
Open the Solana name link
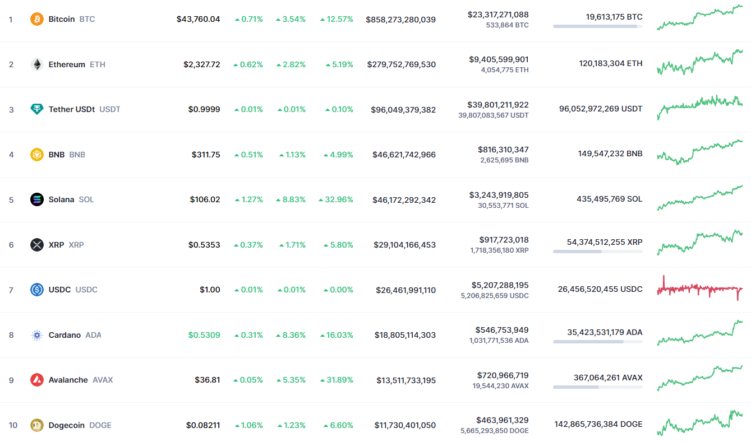[61, 199]
